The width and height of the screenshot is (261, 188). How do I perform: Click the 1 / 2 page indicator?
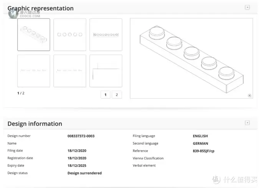tap(21, 93)
